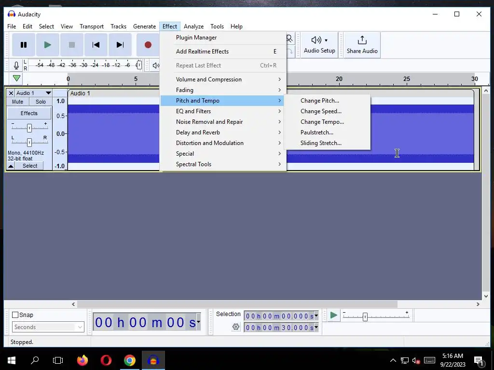Expand the Volume and Compression submenu
Screen dimensions: 494x370
223,79
